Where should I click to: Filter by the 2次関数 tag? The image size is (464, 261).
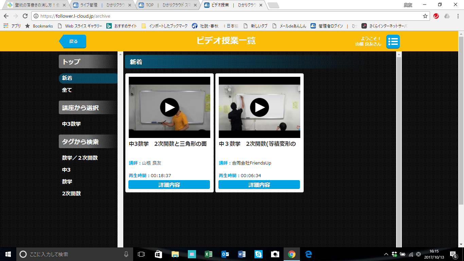(71, 193)
